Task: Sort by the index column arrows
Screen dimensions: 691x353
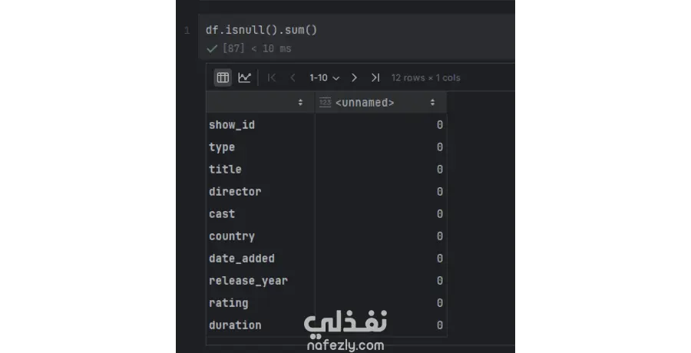Action: click(300, 102)
